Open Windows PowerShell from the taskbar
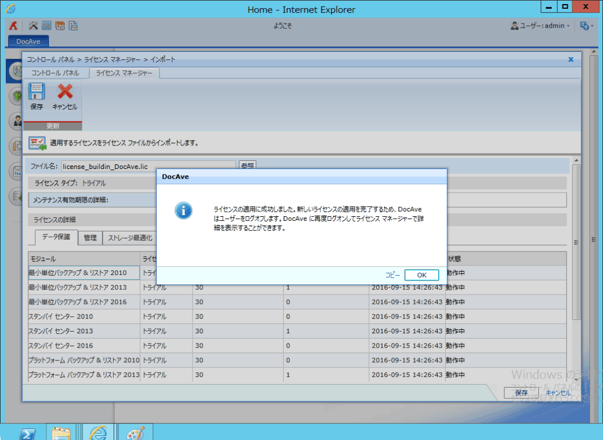Viewport: 603px width, 440px height. pos(27,433)
